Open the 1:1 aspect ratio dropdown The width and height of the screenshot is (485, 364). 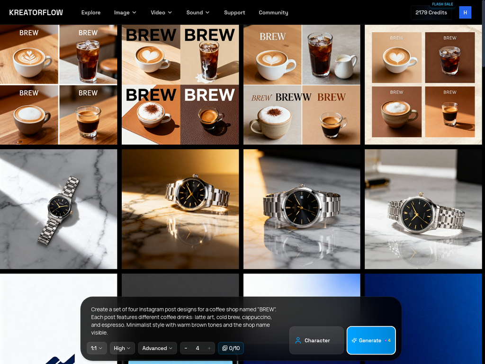[96, 348]
